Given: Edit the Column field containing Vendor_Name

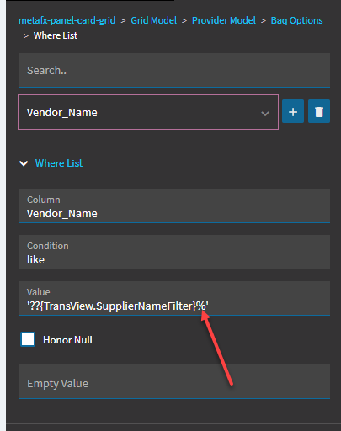Looking at the screenshot, I should (174, 205).
